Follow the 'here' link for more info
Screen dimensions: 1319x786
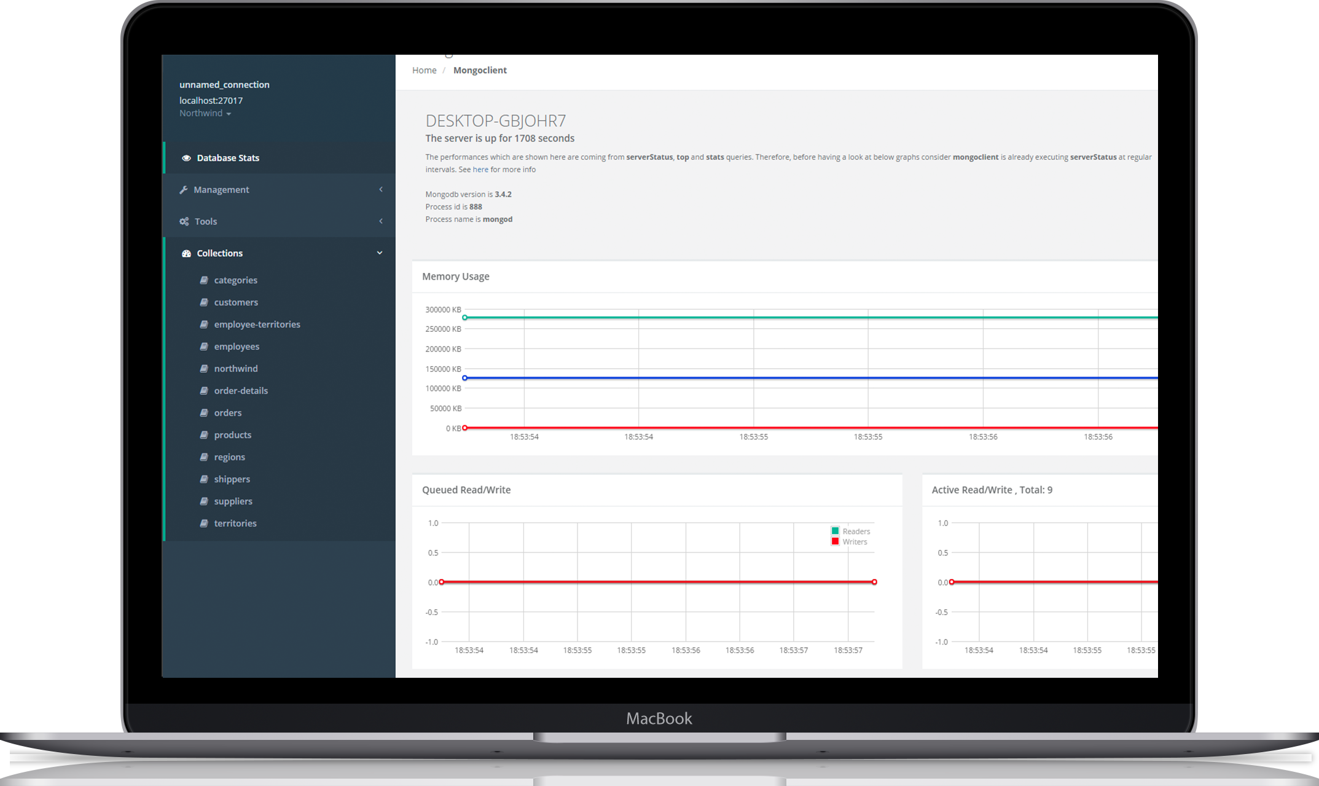480,170
